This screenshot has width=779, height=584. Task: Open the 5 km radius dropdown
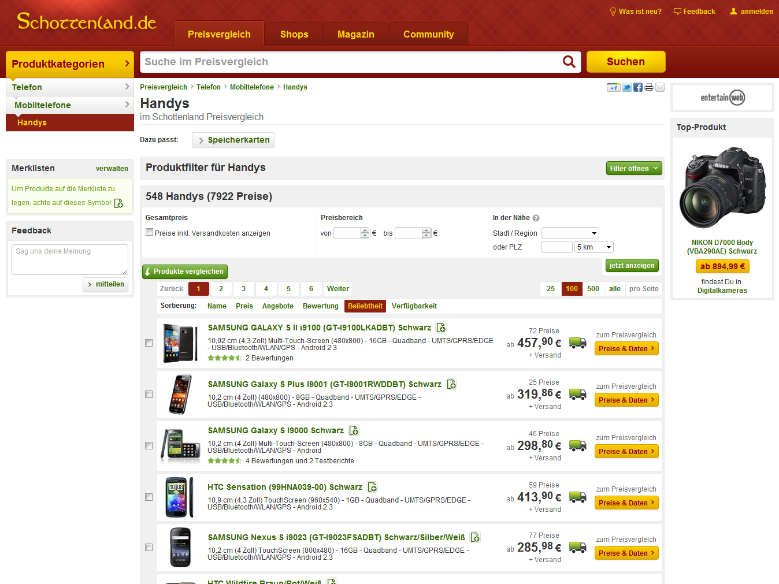594,247
